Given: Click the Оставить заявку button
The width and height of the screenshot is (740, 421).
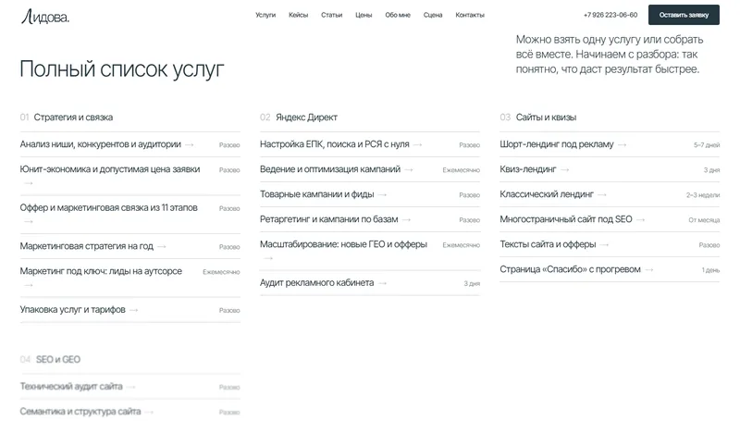Looking at the screenshot, I should [684, 15].
